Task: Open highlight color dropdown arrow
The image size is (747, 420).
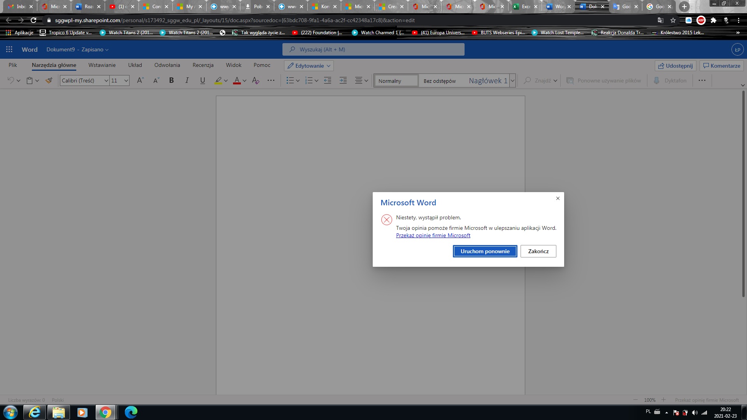Action: [226, 81]
